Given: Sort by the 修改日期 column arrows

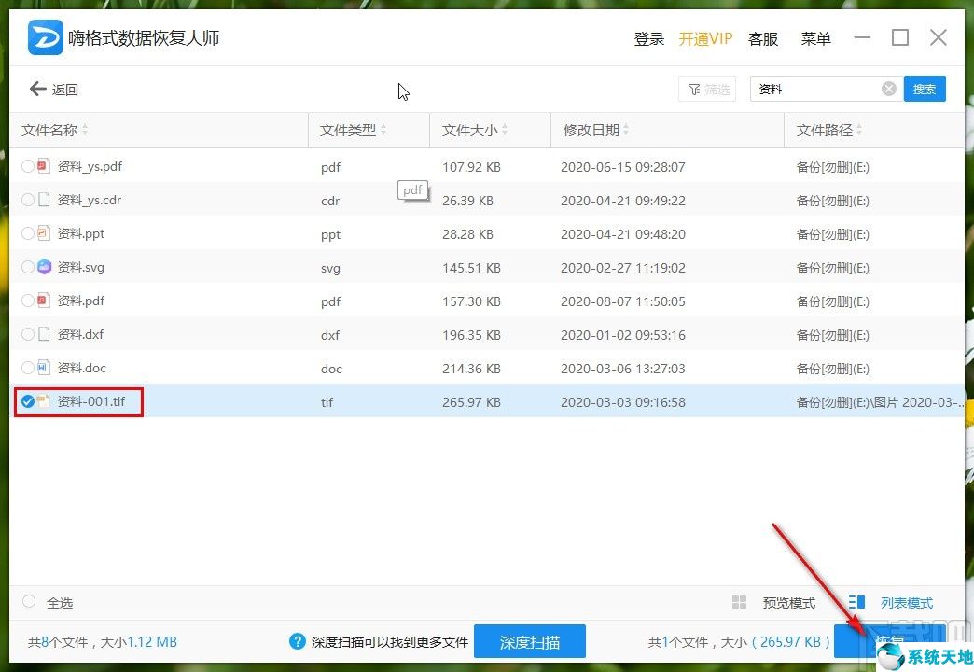Looking at the screenshot, I should point(627,130).
